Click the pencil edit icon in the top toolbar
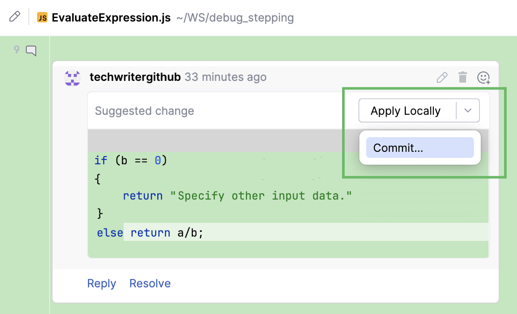This screenshot has height=314, width=517. coord(16,17)
